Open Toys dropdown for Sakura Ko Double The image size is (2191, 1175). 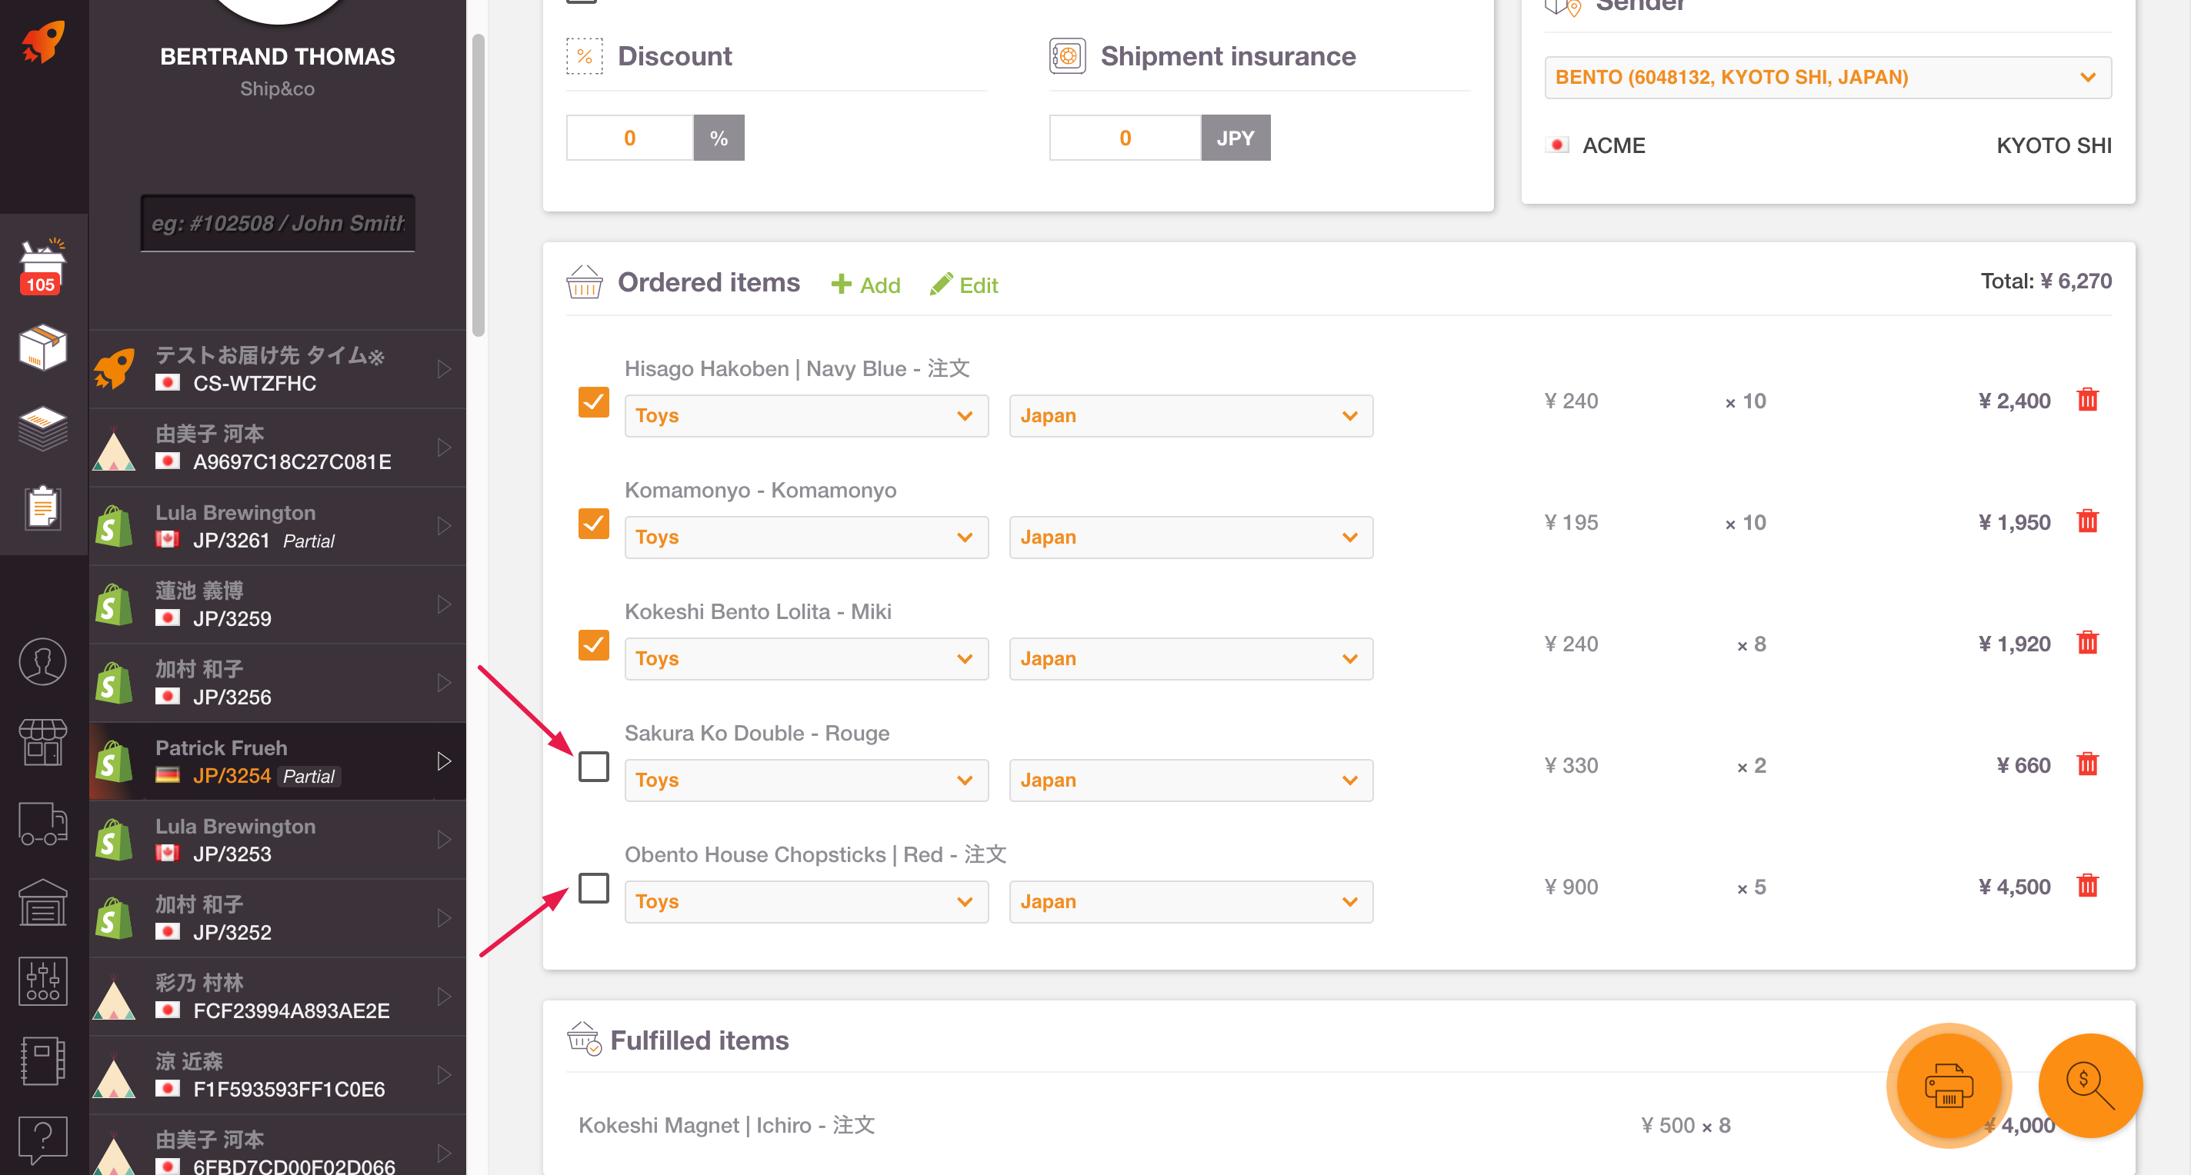pyautogui.click(x=806, y=781)
